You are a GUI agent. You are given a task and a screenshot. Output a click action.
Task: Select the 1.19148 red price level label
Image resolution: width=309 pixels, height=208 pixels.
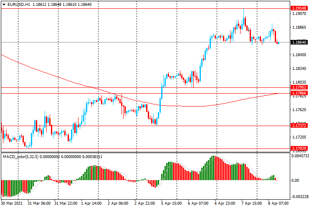(299, 8)
